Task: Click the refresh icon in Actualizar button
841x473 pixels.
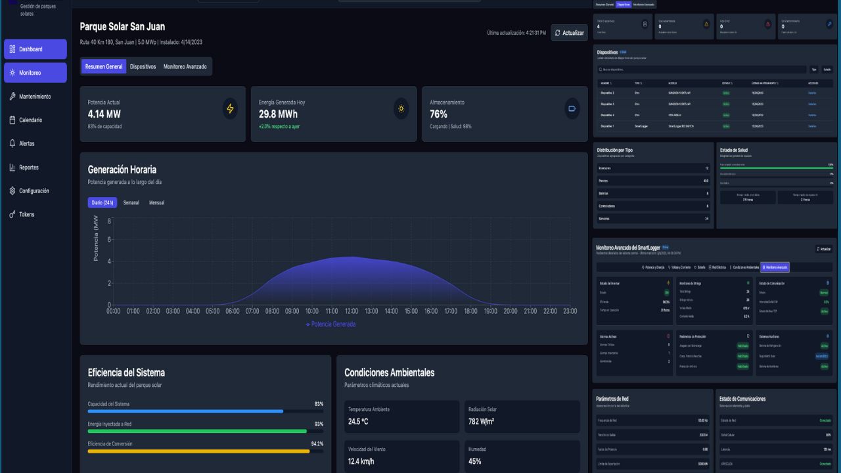Action: (558, 33)
